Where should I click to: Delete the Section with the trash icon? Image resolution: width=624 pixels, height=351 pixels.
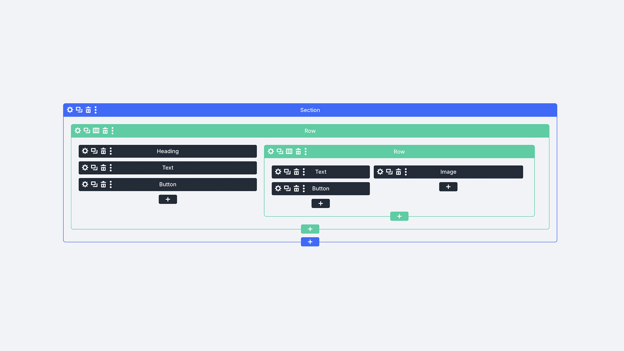pyautogui.click(x=87, y=110)
